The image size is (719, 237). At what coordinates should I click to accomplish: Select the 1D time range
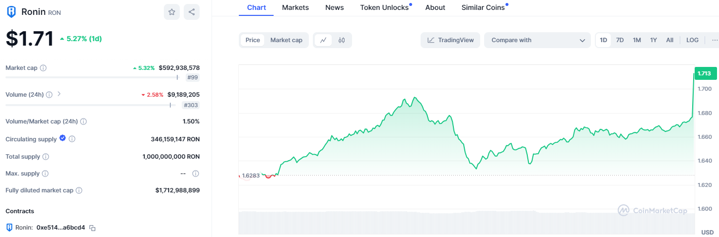click(x=603, y=40)
